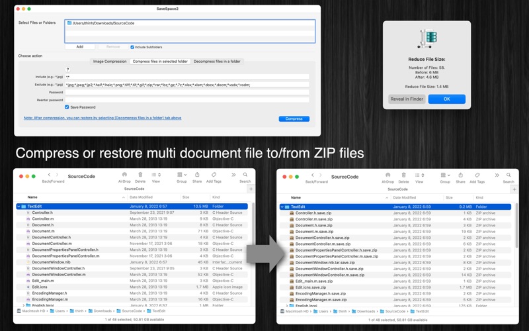Toggle the Include Subfolders checkbox
This screenshot has width=529, height=331.
click(x=132, y=47)
